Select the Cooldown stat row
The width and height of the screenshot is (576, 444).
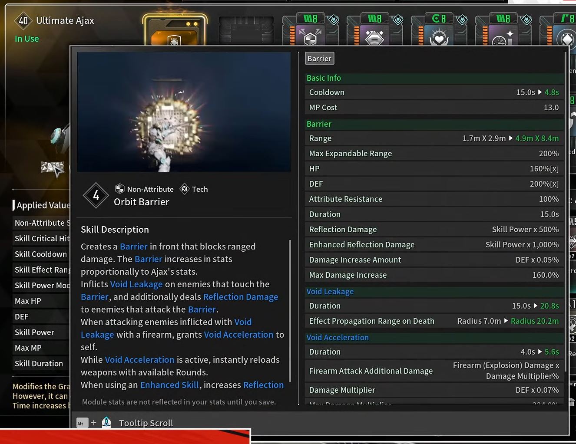click(x=434, y=92)
